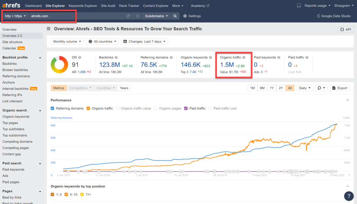
Task: Open the chart comments icon dropdown
Action: pyautogui.click(x=321, y=88)
